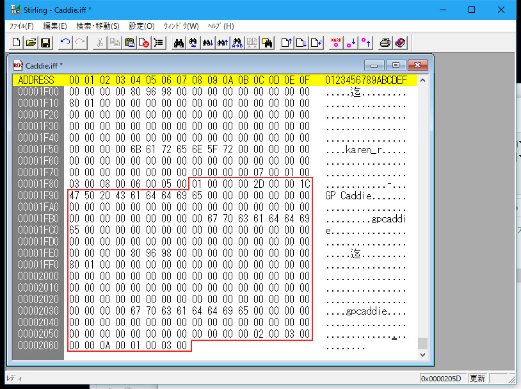Save the file with the floppy icon
The height and width of the screenshot is (389, 521).
[45, 42]
